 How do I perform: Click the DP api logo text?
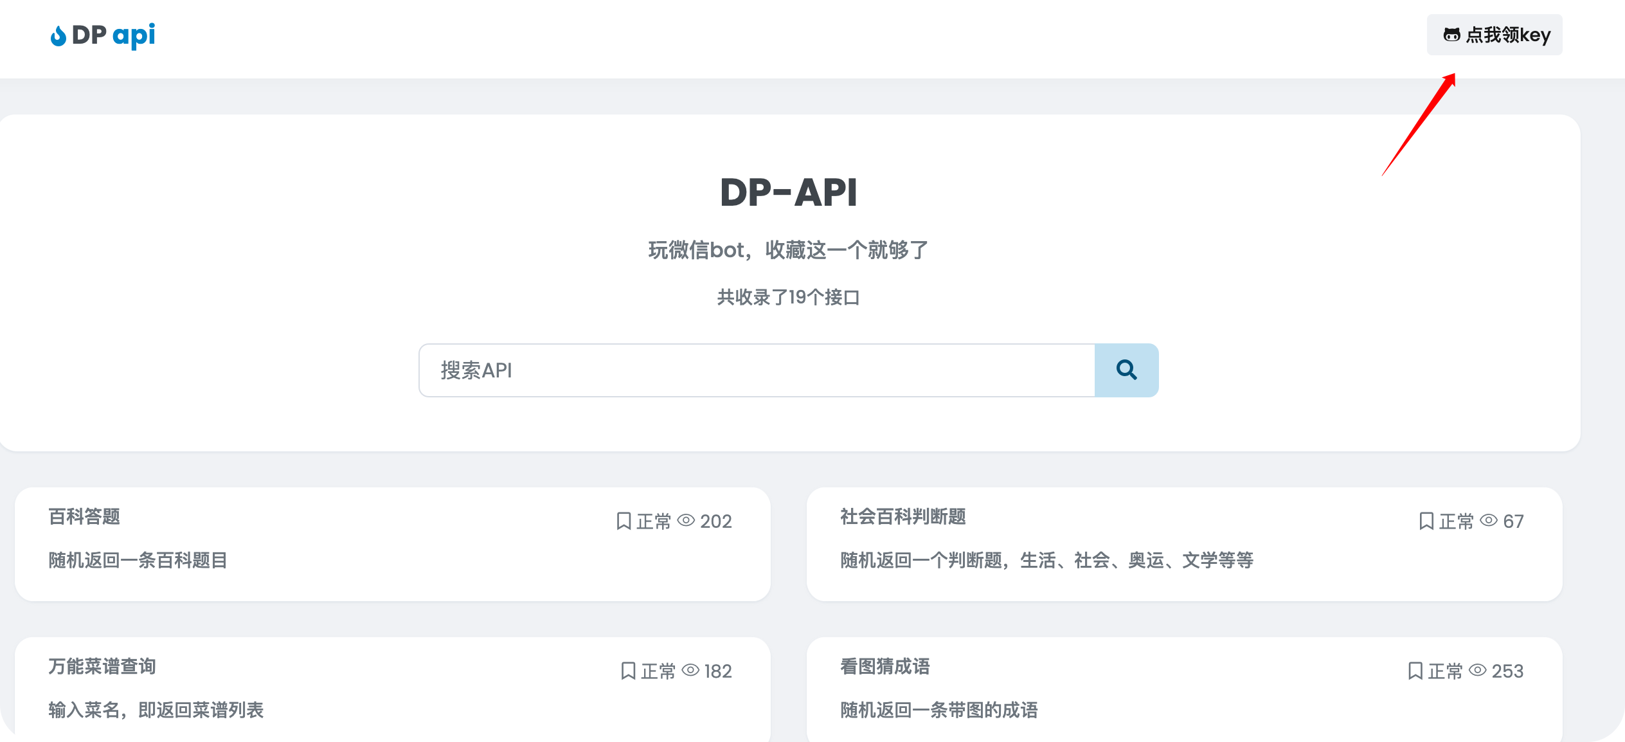click(113, 35)
